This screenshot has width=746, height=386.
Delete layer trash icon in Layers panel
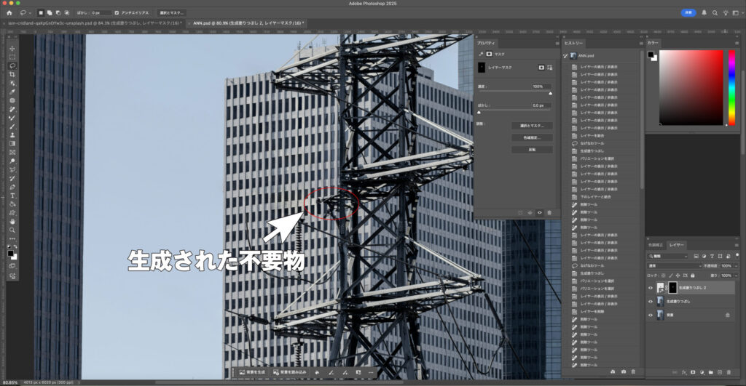pyautogui.click(x=729, y=372)
